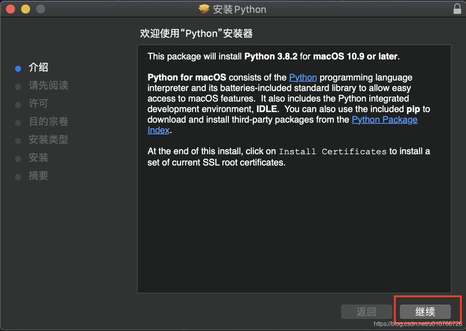The width and height of the screenshot is (466, 331).
Task: Select the 安装类型 step in the sidebar
Action: 49,140
